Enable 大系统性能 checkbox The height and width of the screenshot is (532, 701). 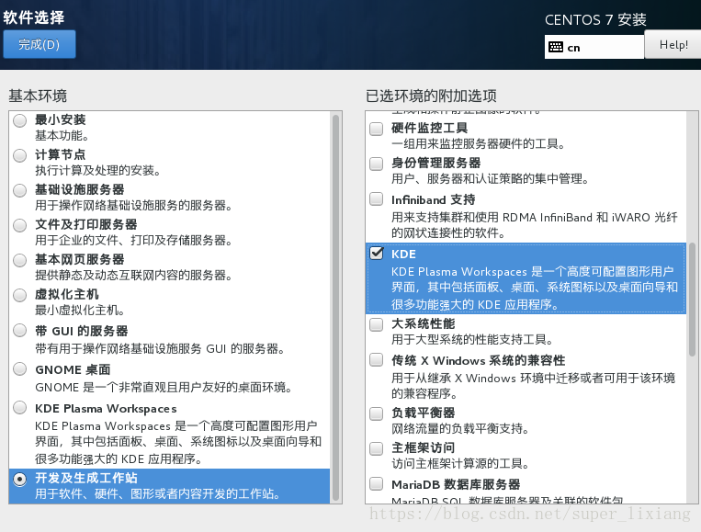point(377,324)
